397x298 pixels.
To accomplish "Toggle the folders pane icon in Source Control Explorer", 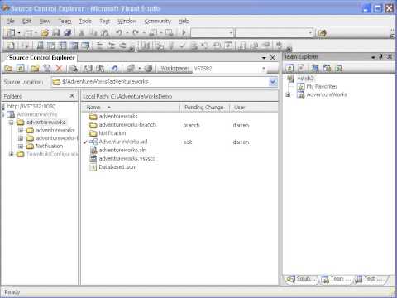I will pyautogui.click(x=8, y=68).
